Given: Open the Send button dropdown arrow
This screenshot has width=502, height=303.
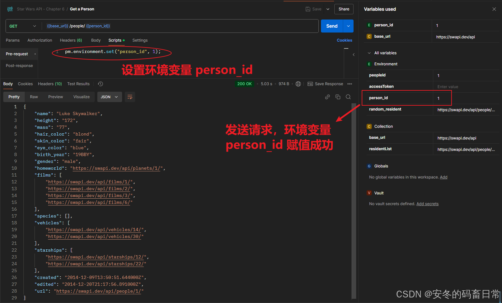Looking at the screenshot, I should [348, 26].
